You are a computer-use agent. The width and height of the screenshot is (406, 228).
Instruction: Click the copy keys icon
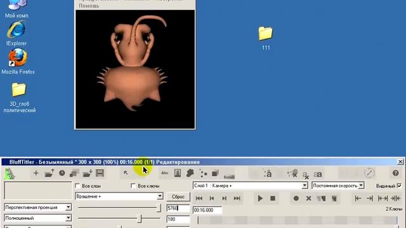pyautogui.click(x=321, y=198)
